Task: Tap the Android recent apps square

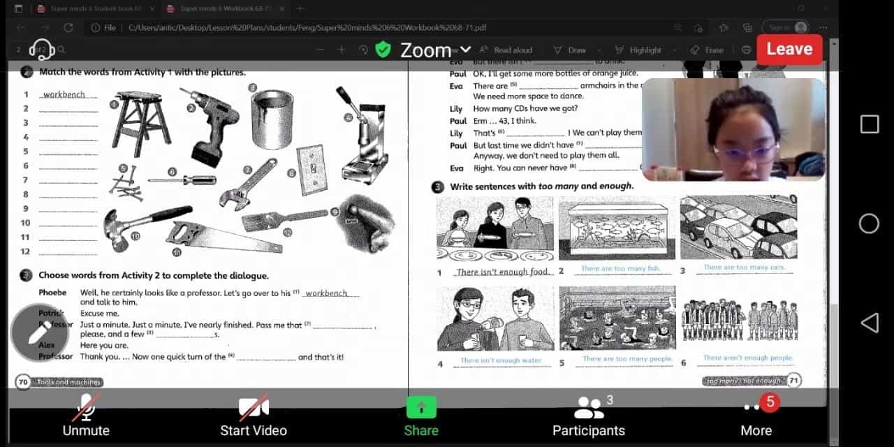Action: click(x=870, y=124)
